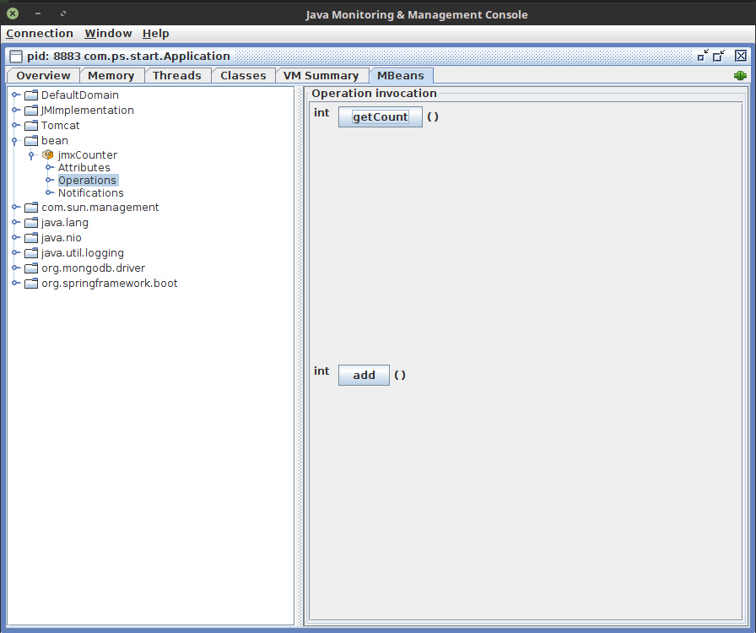Click the DefaultDomain folder icon
This screenshot has width=756, height=633.
(32, 95)
